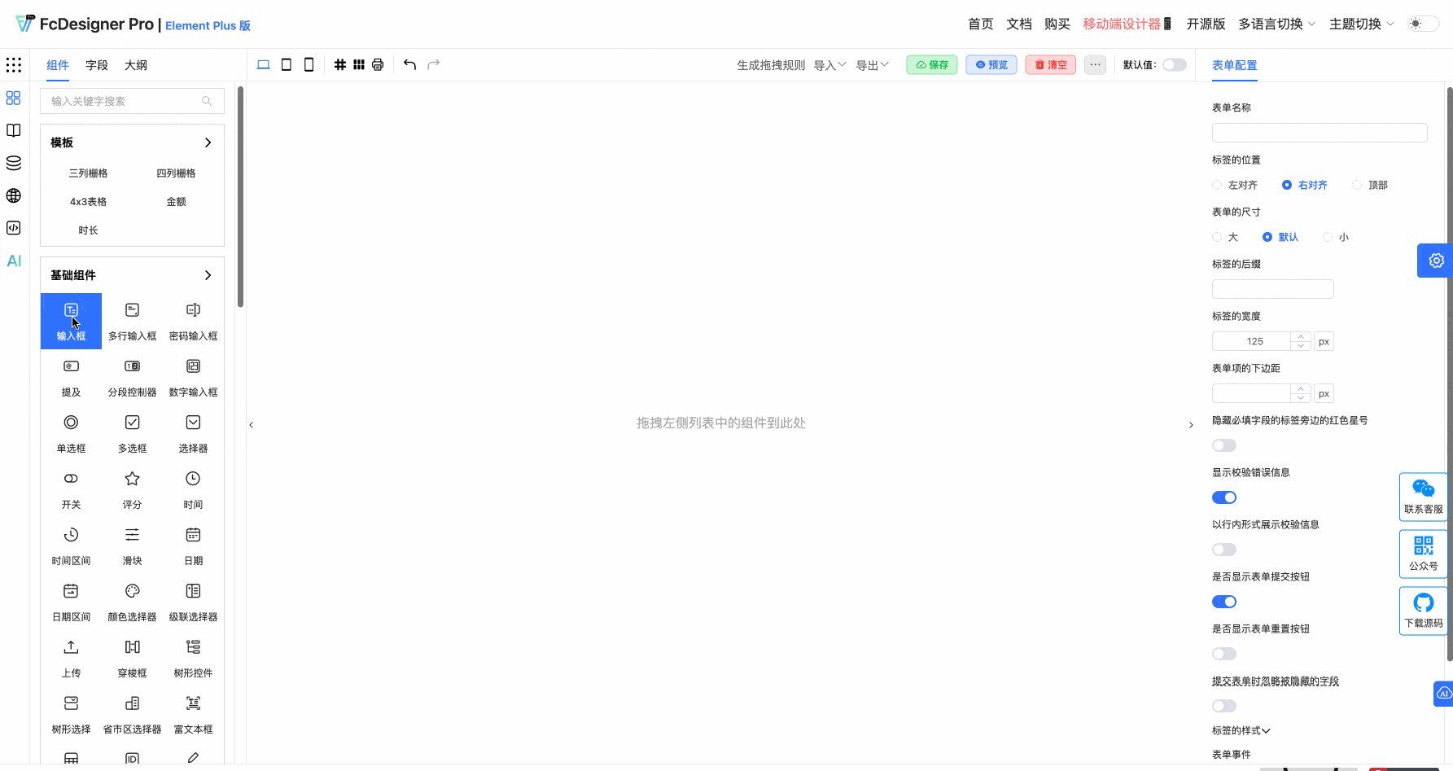The image size is (1453, 771).
Task: Open the 文档 documentation menu
Action: pos(1018,24)
